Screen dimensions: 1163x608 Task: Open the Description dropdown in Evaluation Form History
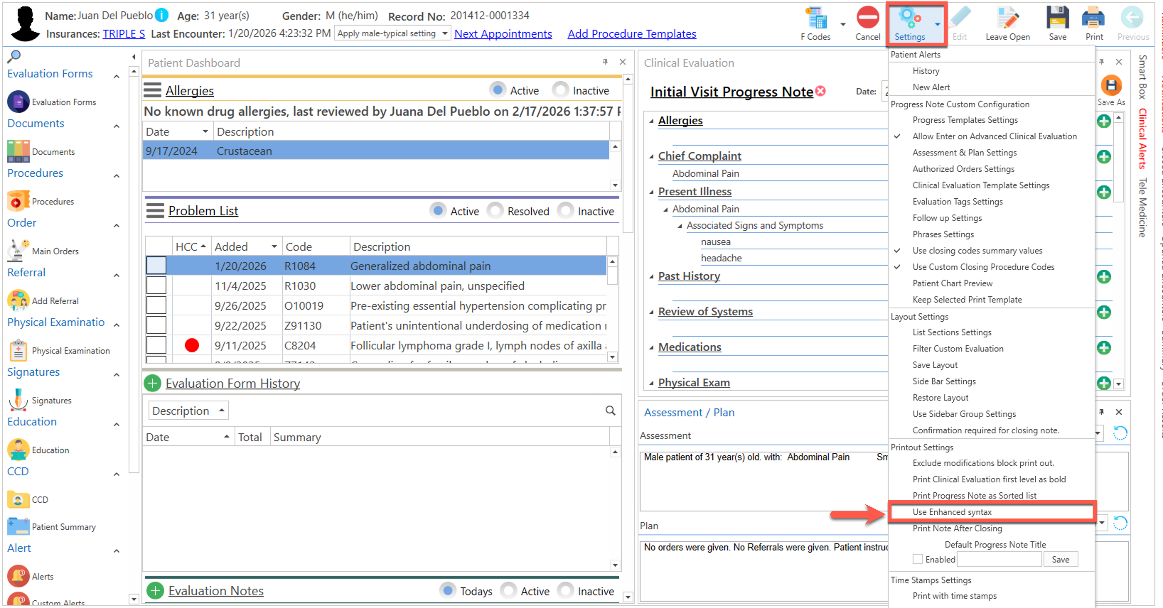[x=222, y=411]
